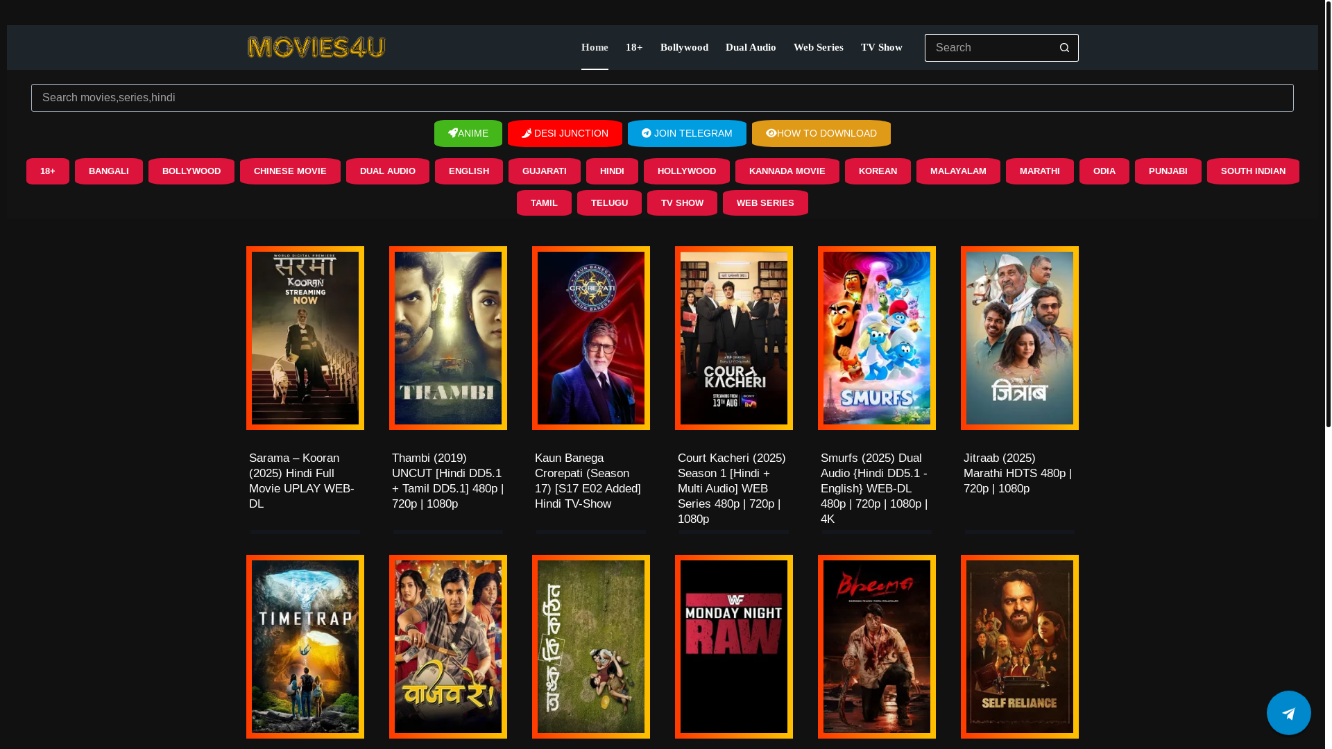Click the JOIN TELEGRAM button

coord(687,133)
